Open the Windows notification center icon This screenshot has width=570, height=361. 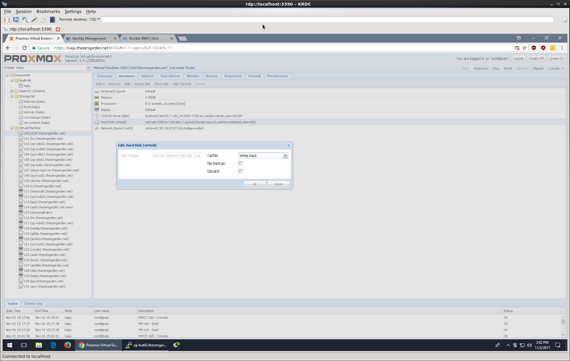click(557, 345)
